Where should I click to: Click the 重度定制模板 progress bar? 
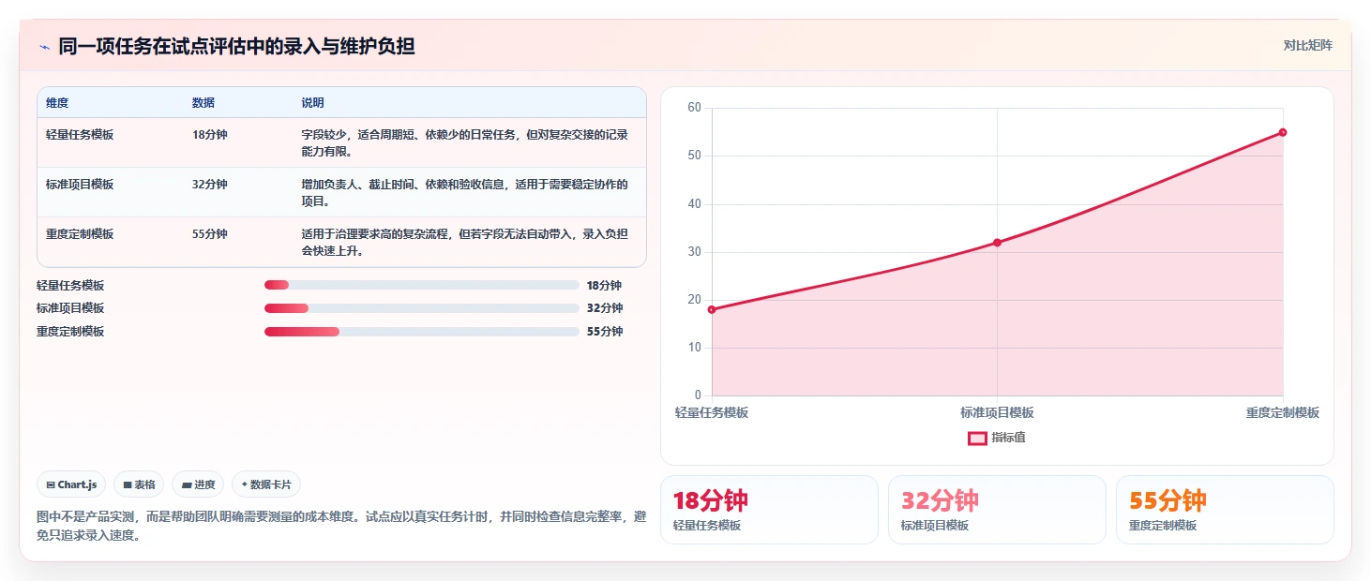click(x=422, y=332)
